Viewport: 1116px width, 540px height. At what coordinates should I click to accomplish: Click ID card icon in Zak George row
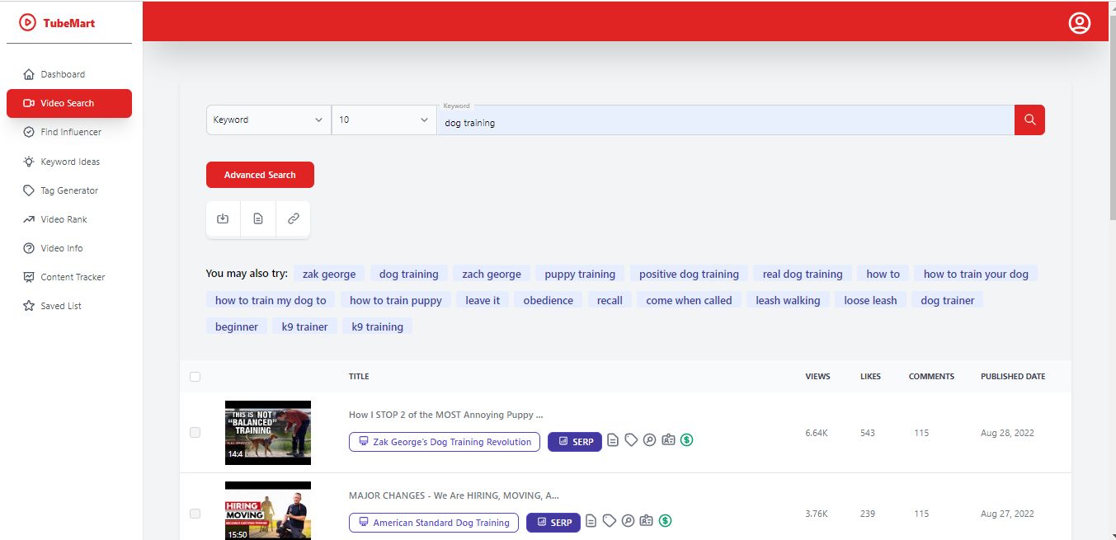(x=668, y=440)
